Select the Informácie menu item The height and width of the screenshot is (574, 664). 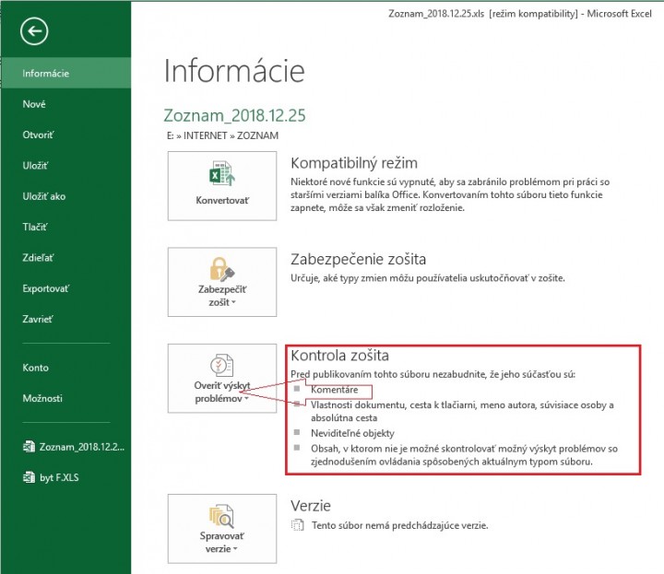pyautogui.click(x=46, y=74)
